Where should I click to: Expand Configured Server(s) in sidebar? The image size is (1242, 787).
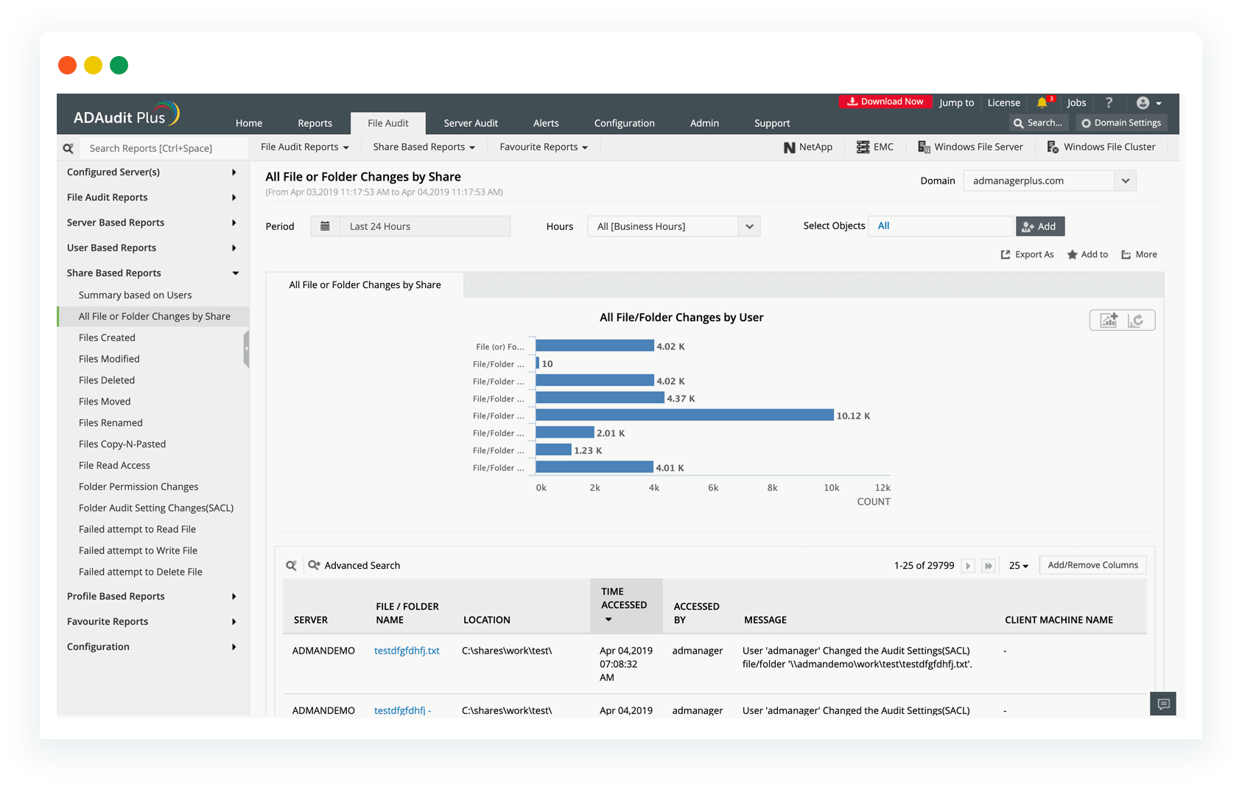pos(152,172)
